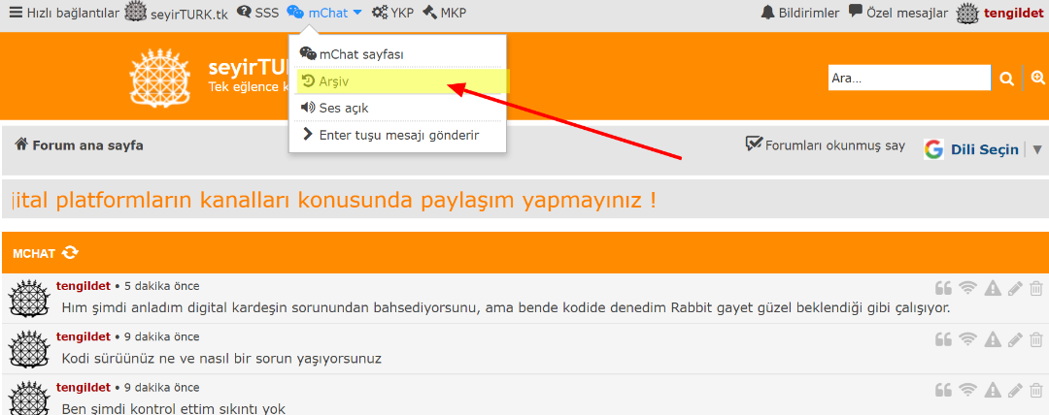1049x415 pixels.
Task: Open the 'Hızlı bağlantılar' quick links menu
Action: 64,13
